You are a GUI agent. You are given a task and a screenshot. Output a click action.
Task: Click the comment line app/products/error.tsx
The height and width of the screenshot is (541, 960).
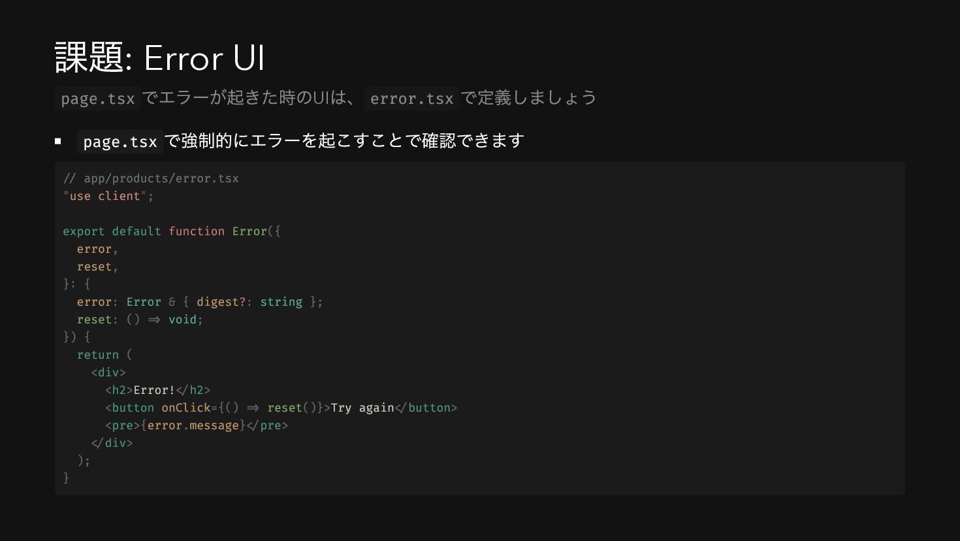coord(151,178)
